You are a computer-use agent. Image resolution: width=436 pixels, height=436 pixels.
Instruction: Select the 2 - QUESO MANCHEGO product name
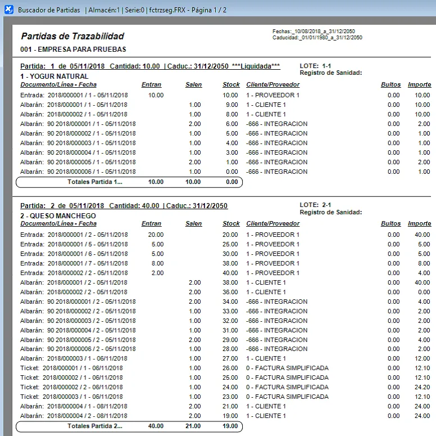[58, 216]
